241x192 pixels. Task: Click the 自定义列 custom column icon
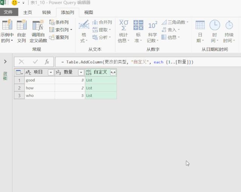(21, 25)
